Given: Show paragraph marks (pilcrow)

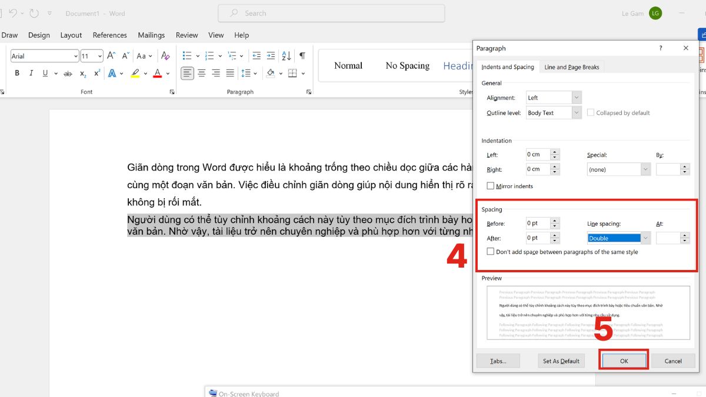Looking at the screenshot, I should click(302, 56).
